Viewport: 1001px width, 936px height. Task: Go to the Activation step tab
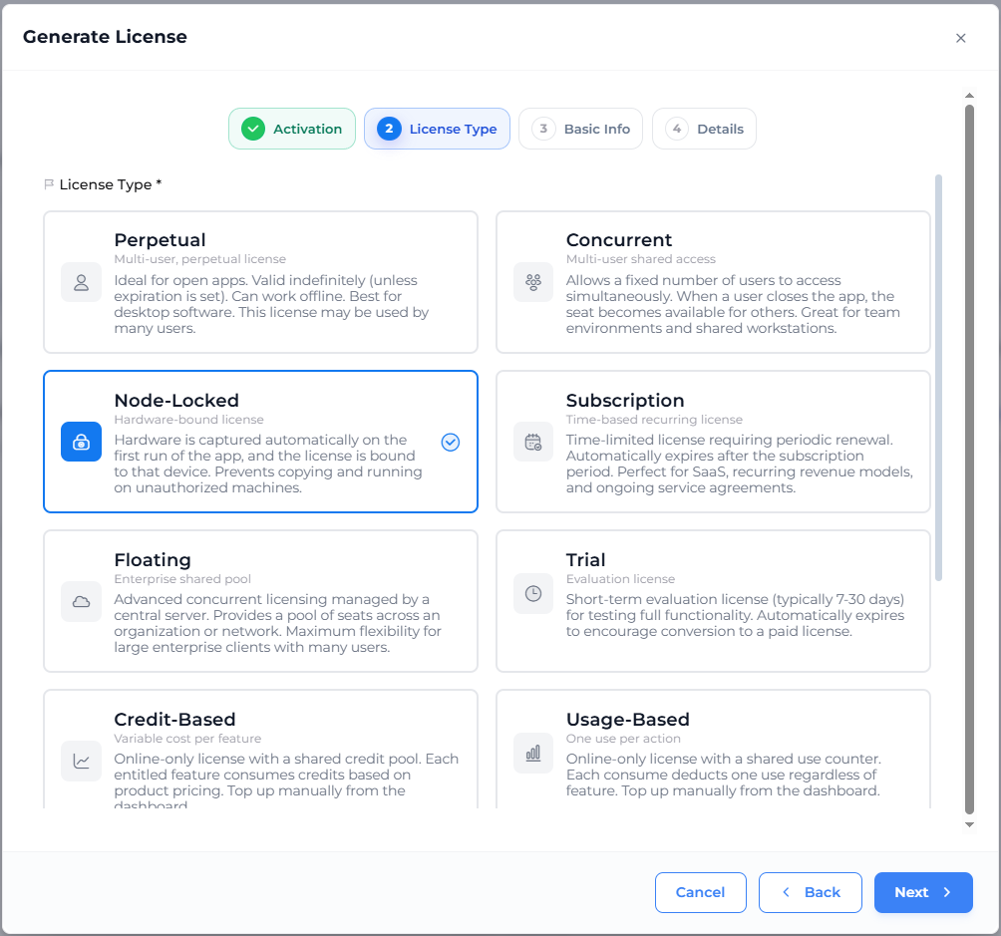292,129
